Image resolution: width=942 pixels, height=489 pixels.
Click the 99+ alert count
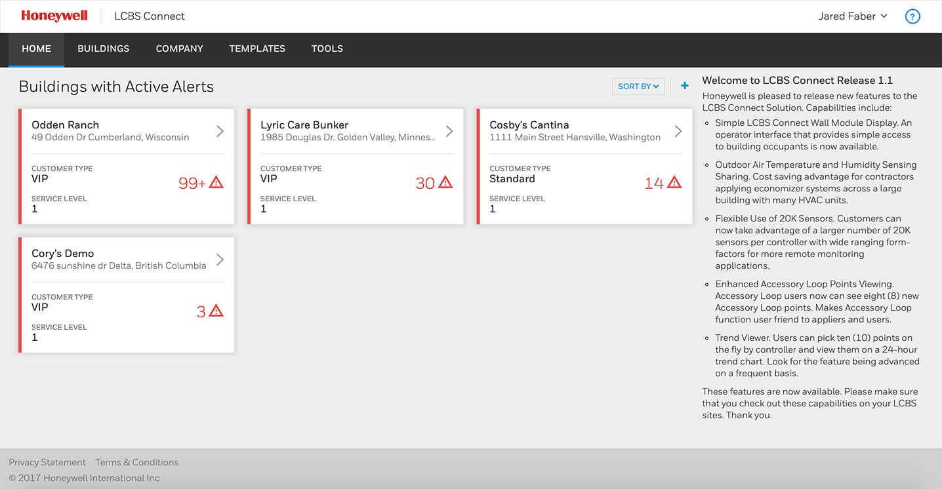[192, 183]
